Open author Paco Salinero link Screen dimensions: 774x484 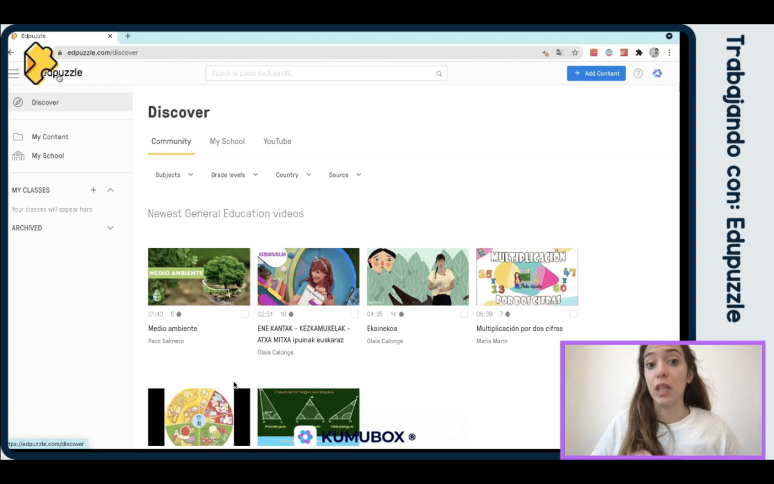(x=166, y=341)
